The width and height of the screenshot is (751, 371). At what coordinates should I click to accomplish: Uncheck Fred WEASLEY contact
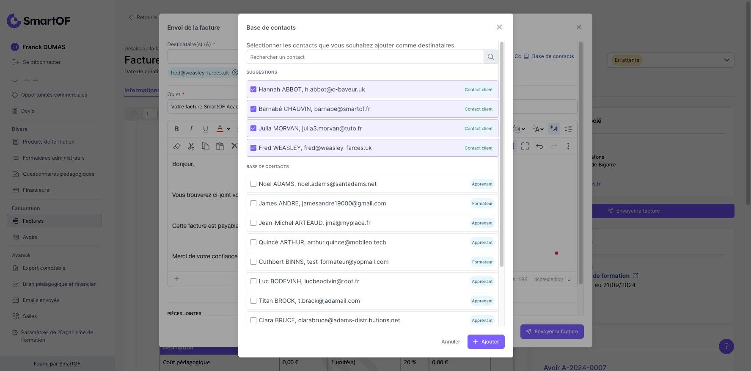tap(253, 148)
